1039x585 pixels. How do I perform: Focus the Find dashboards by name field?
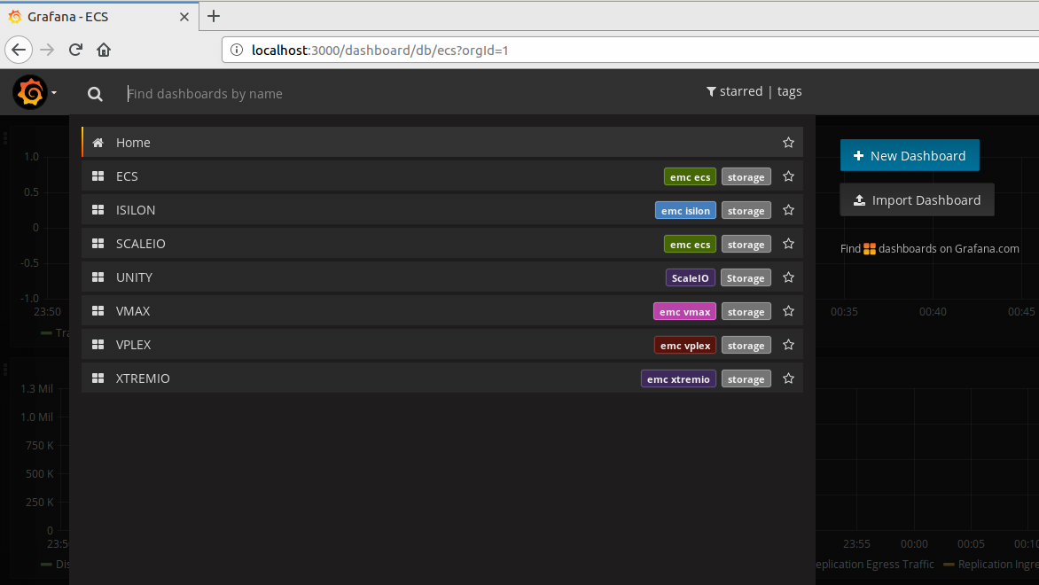coord(355,94)
